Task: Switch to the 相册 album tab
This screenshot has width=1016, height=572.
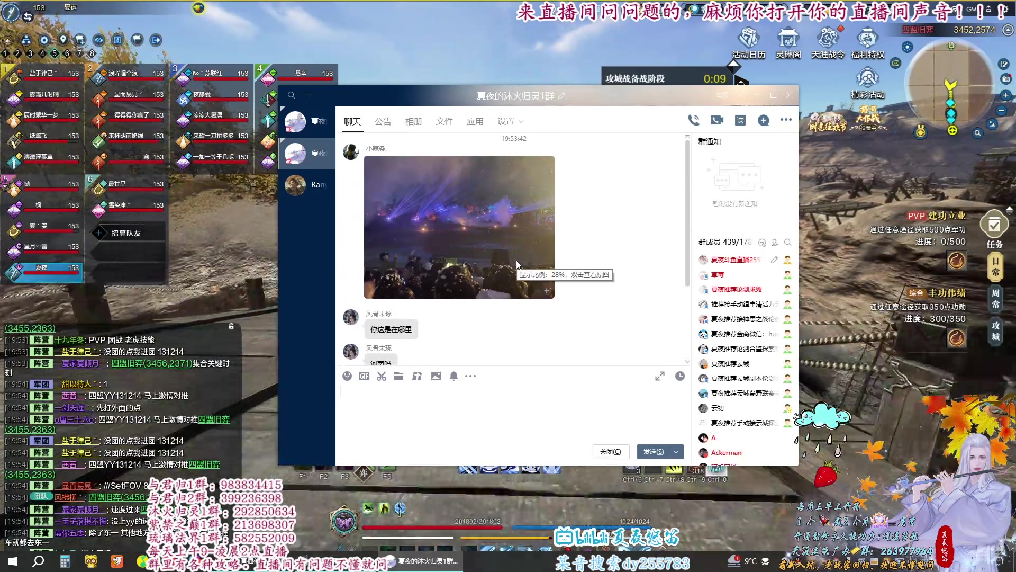Action: 413,121
